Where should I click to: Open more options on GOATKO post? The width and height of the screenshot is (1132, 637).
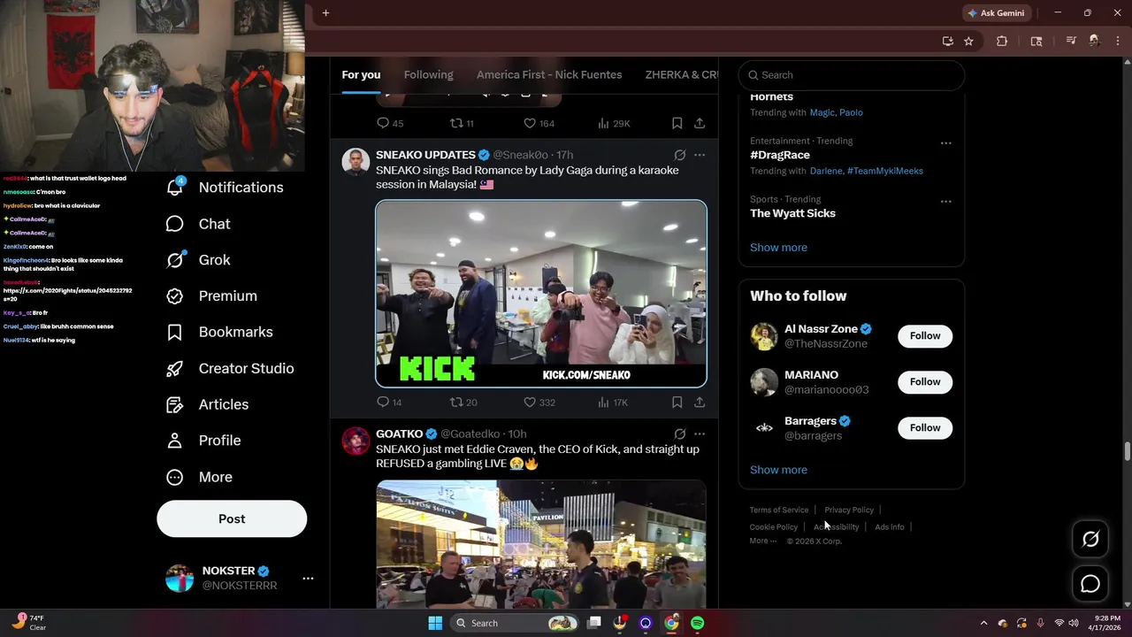pos(700,434)
